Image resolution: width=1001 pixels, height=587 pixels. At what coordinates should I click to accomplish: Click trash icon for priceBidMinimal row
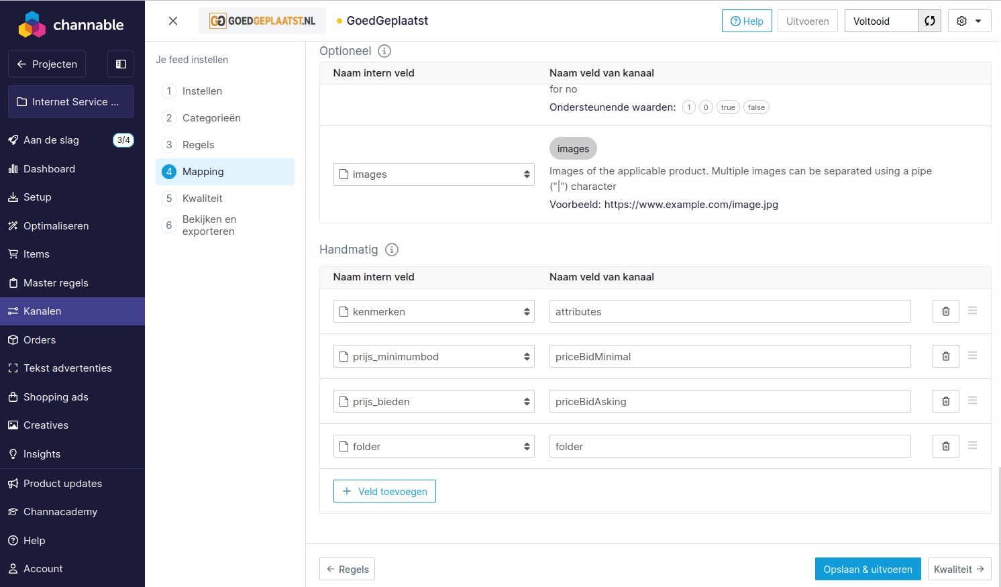pyautogui.click(x=945, y=356)
